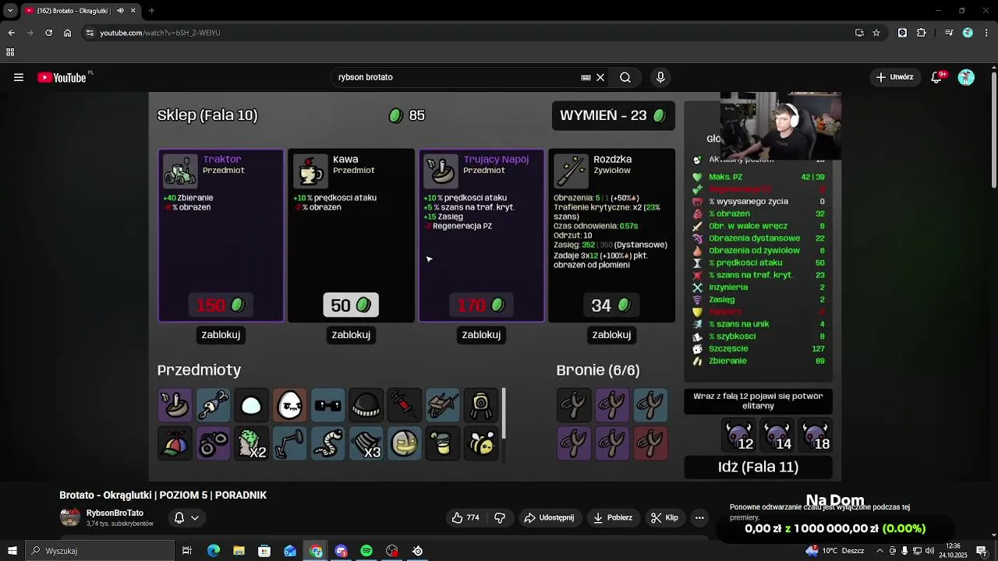Click the elite monster icon for wave 12
This screenshot has width=998, height=561.
(x=739, y=436)
